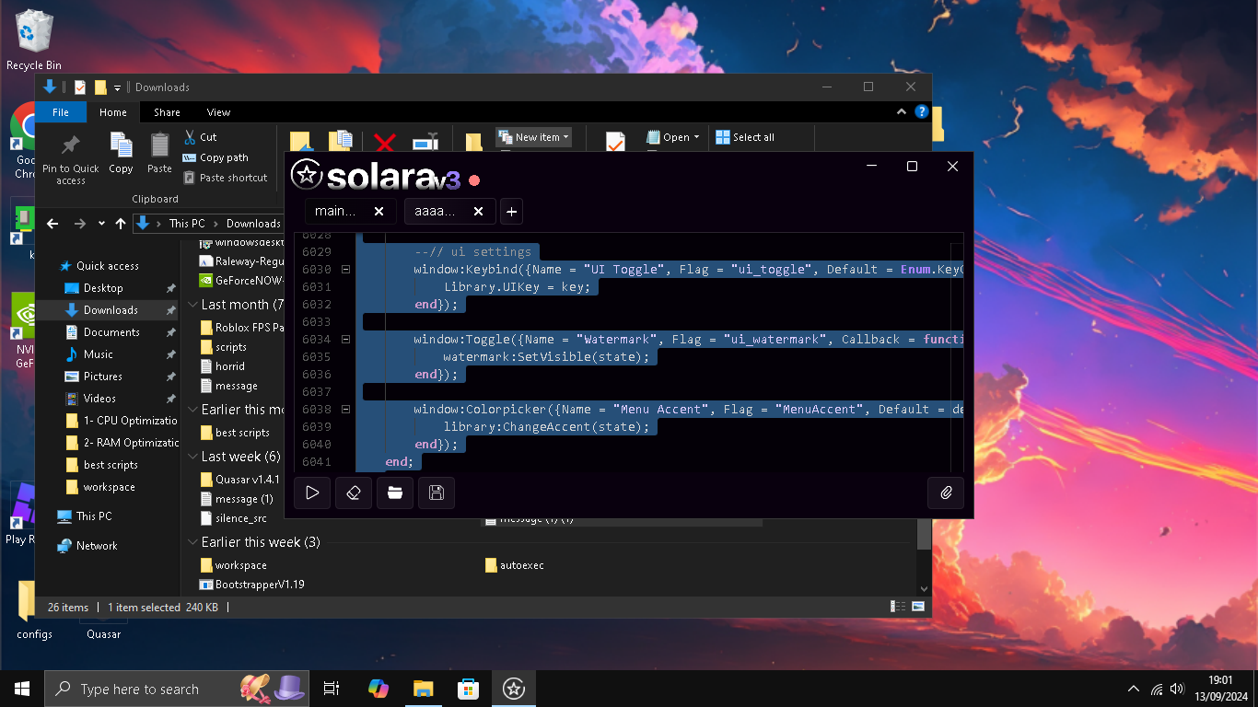Collapse the "Earlier this week (3)" group
Screen dimensions: 1258x707
click(192, 542)
